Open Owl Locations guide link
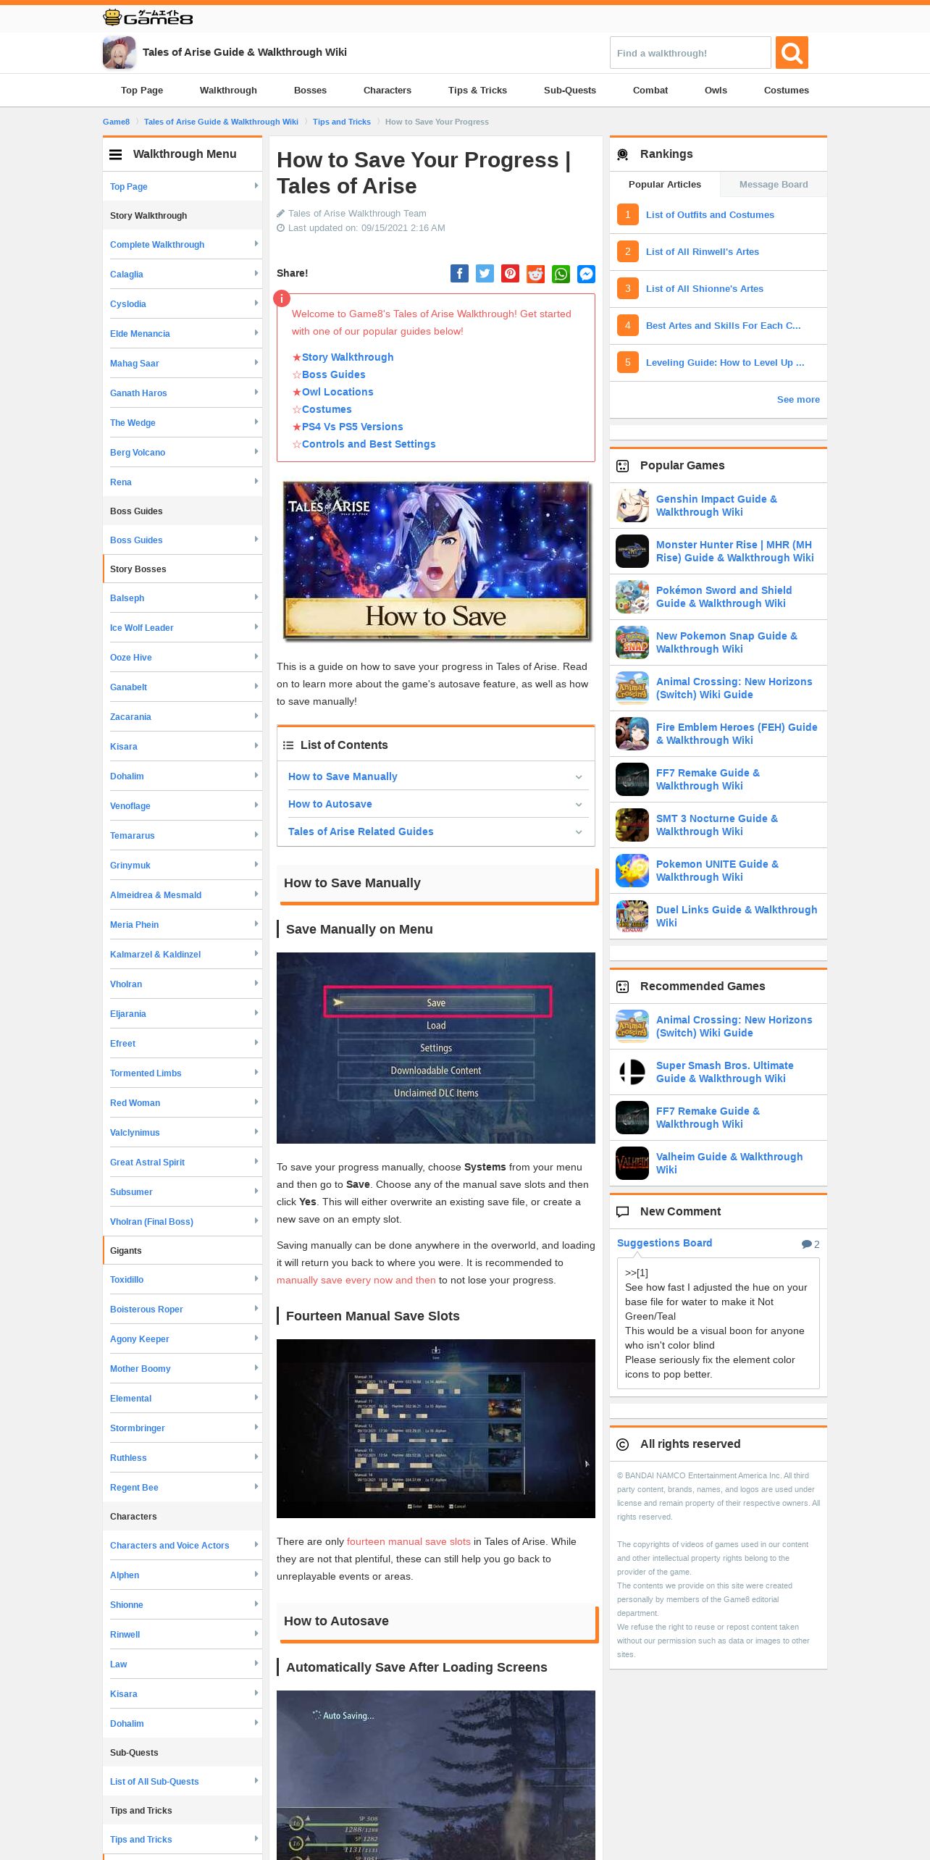Image resolution: width=930 pixels, height=1860 pixels. point(338,392)
